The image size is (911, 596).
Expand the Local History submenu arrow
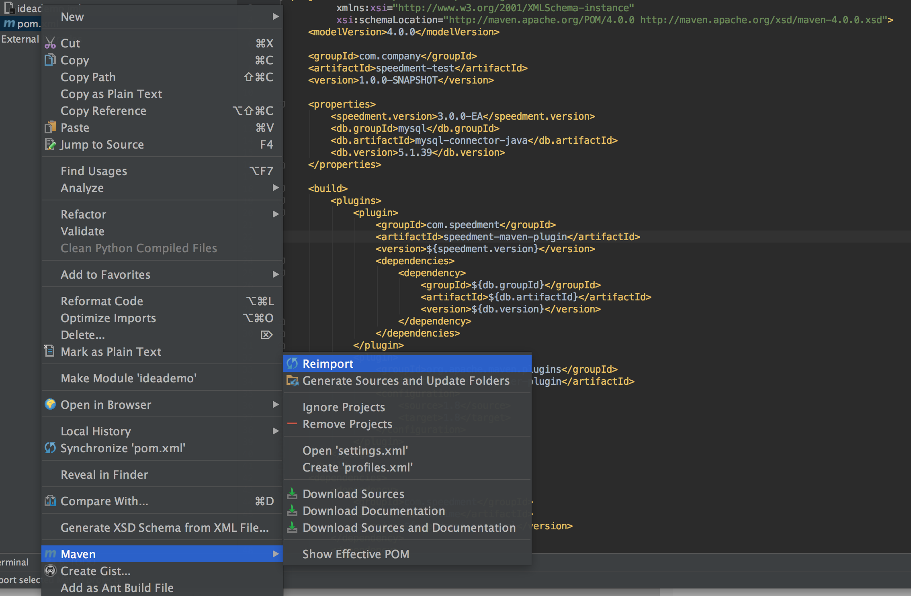(276, 431)
